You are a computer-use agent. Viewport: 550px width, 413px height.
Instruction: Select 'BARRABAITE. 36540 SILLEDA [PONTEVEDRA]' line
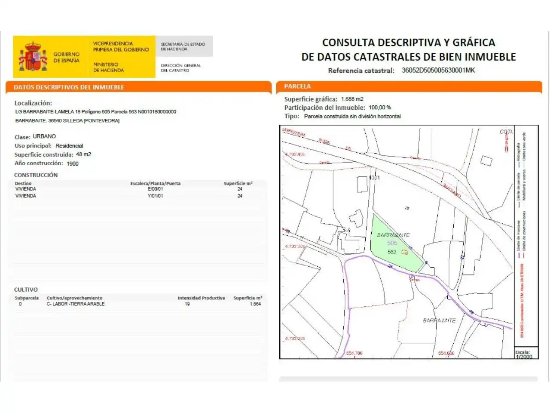[x=67, y=120]
